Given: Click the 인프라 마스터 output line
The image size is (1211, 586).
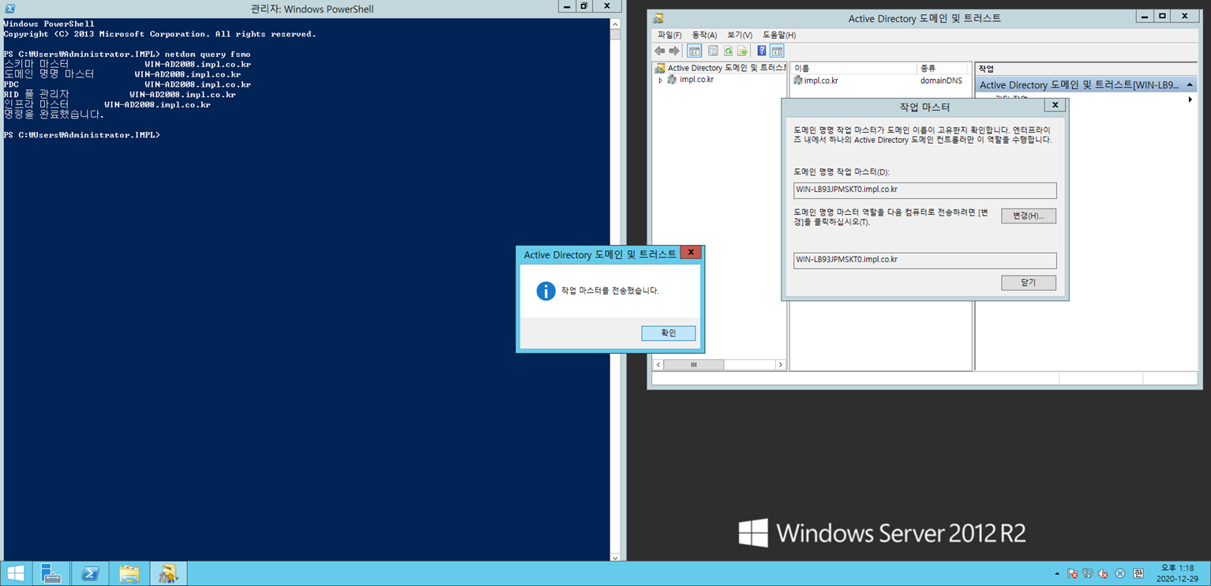Looking at the screenshot, I should [107, 105].
